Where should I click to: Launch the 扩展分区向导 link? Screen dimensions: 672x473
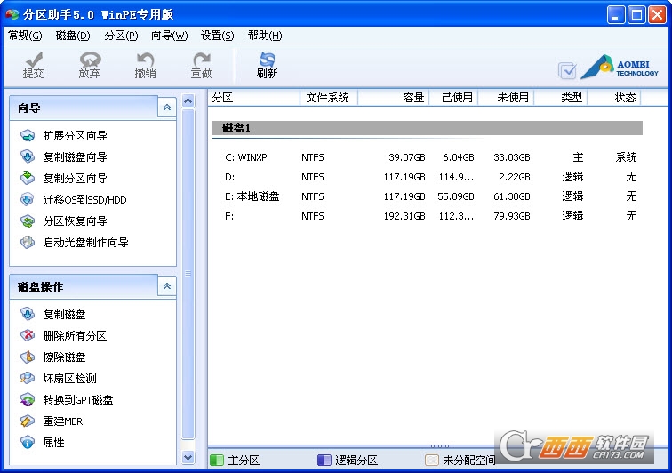coord(75,136)
